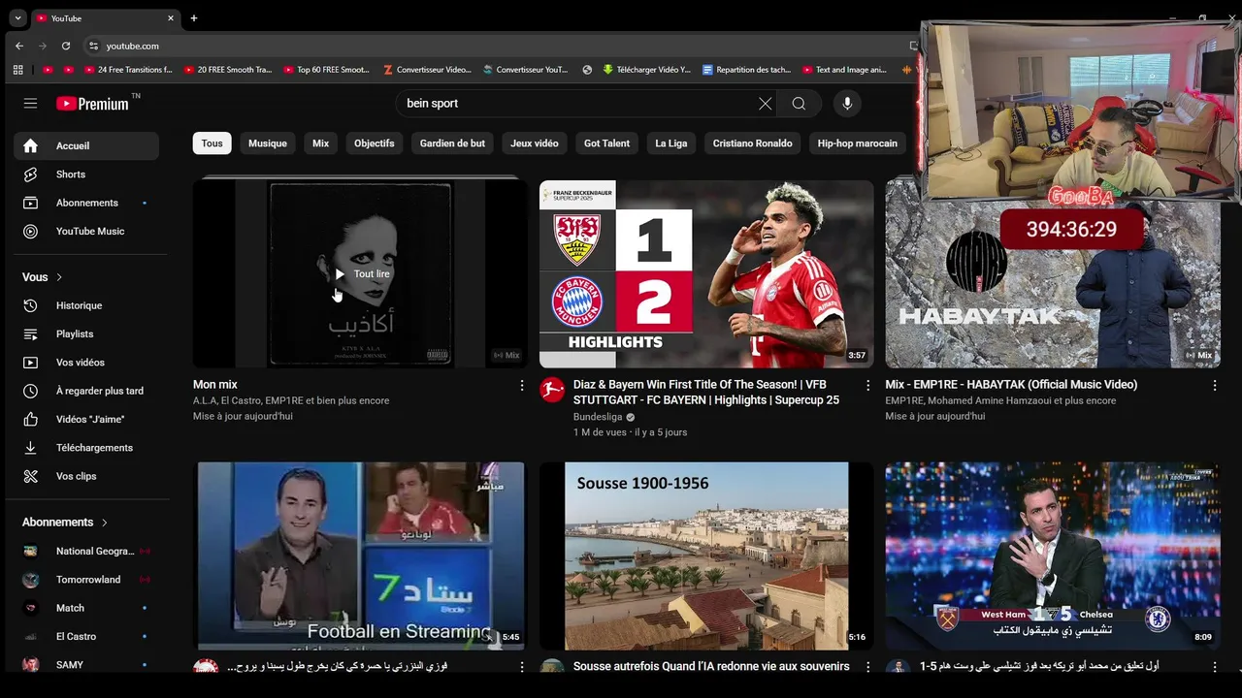Viewport: 1242px width, 698px height.
Task: Open YouTube Music from the sidebar
Action: pyautogui.click(x=86, y=231)
